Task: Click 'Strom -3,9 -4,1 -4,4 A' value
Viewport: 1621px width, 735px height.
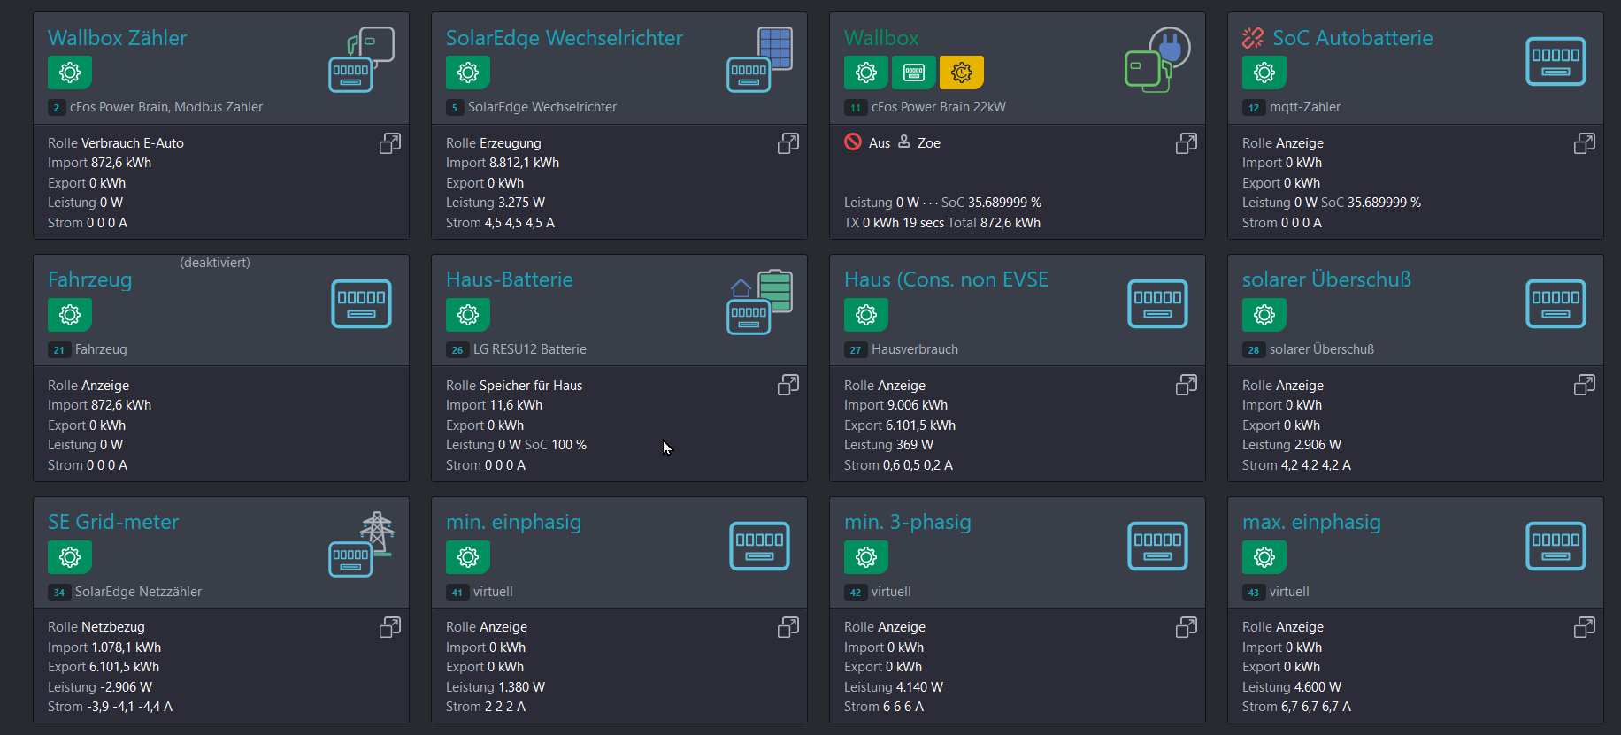Action: (110, 707)
